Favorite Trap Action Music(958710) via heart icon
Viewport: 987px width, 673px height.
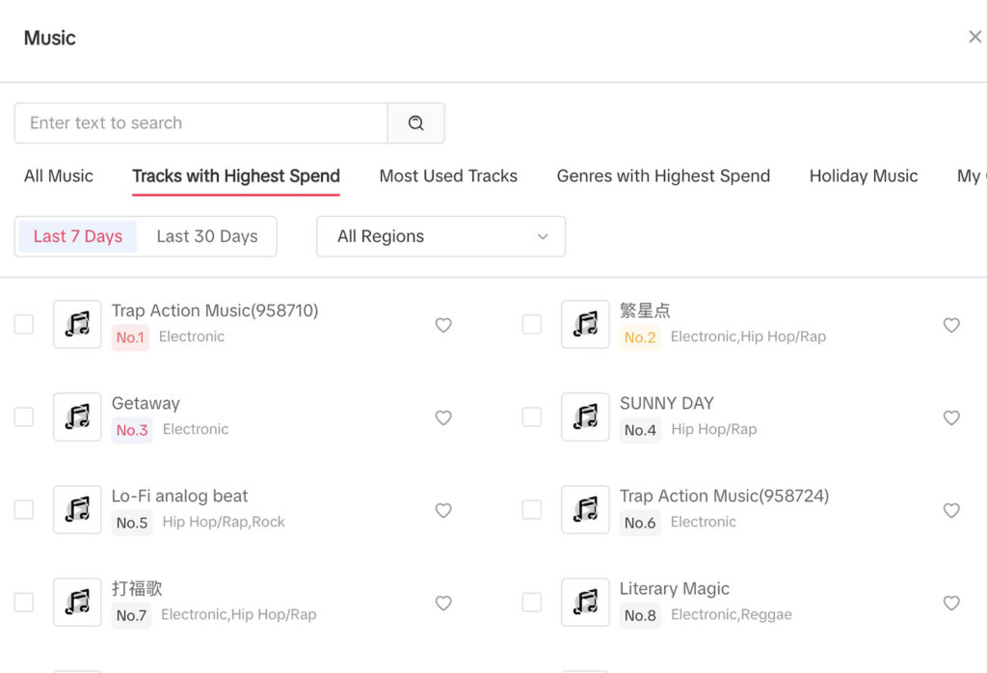(443, 325)
